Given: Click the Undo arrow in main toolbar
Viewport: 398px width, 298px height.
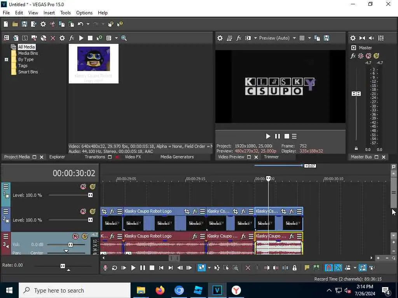Looking at the screenshot, I should [x=80, y=24].
